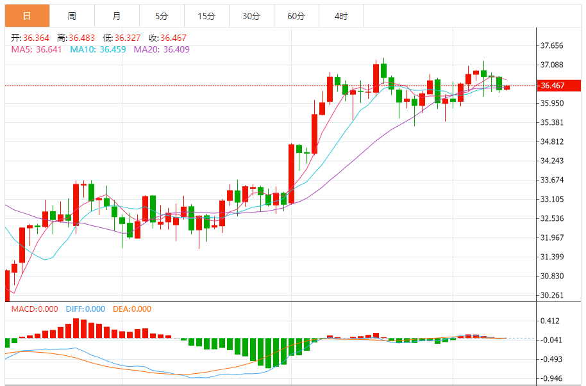586x386 pixels.
Task: Click the DEA:0.000 label
Action: pos(132,309)
